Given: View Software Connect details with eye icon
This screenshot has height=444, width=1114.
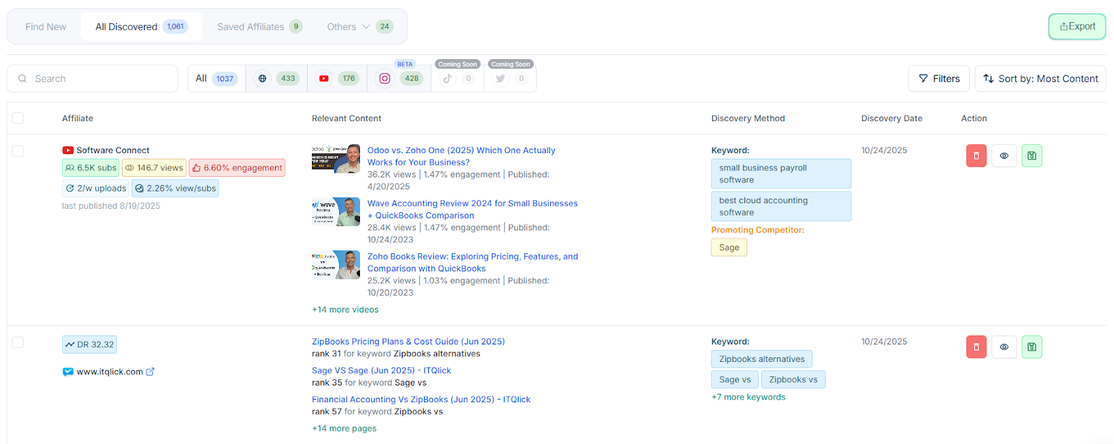Looking at the screenshot, I should coord(1004,156).
